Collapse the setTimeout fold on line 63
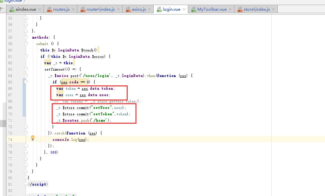 coord(26,69)
